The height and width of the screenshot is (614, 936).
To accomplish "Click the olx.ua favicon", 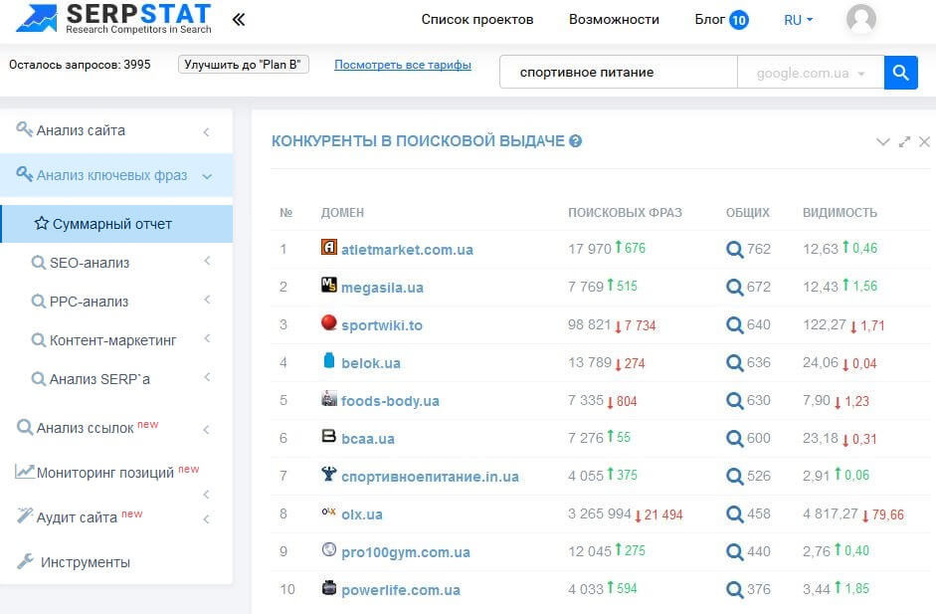I will coord(329,512).
